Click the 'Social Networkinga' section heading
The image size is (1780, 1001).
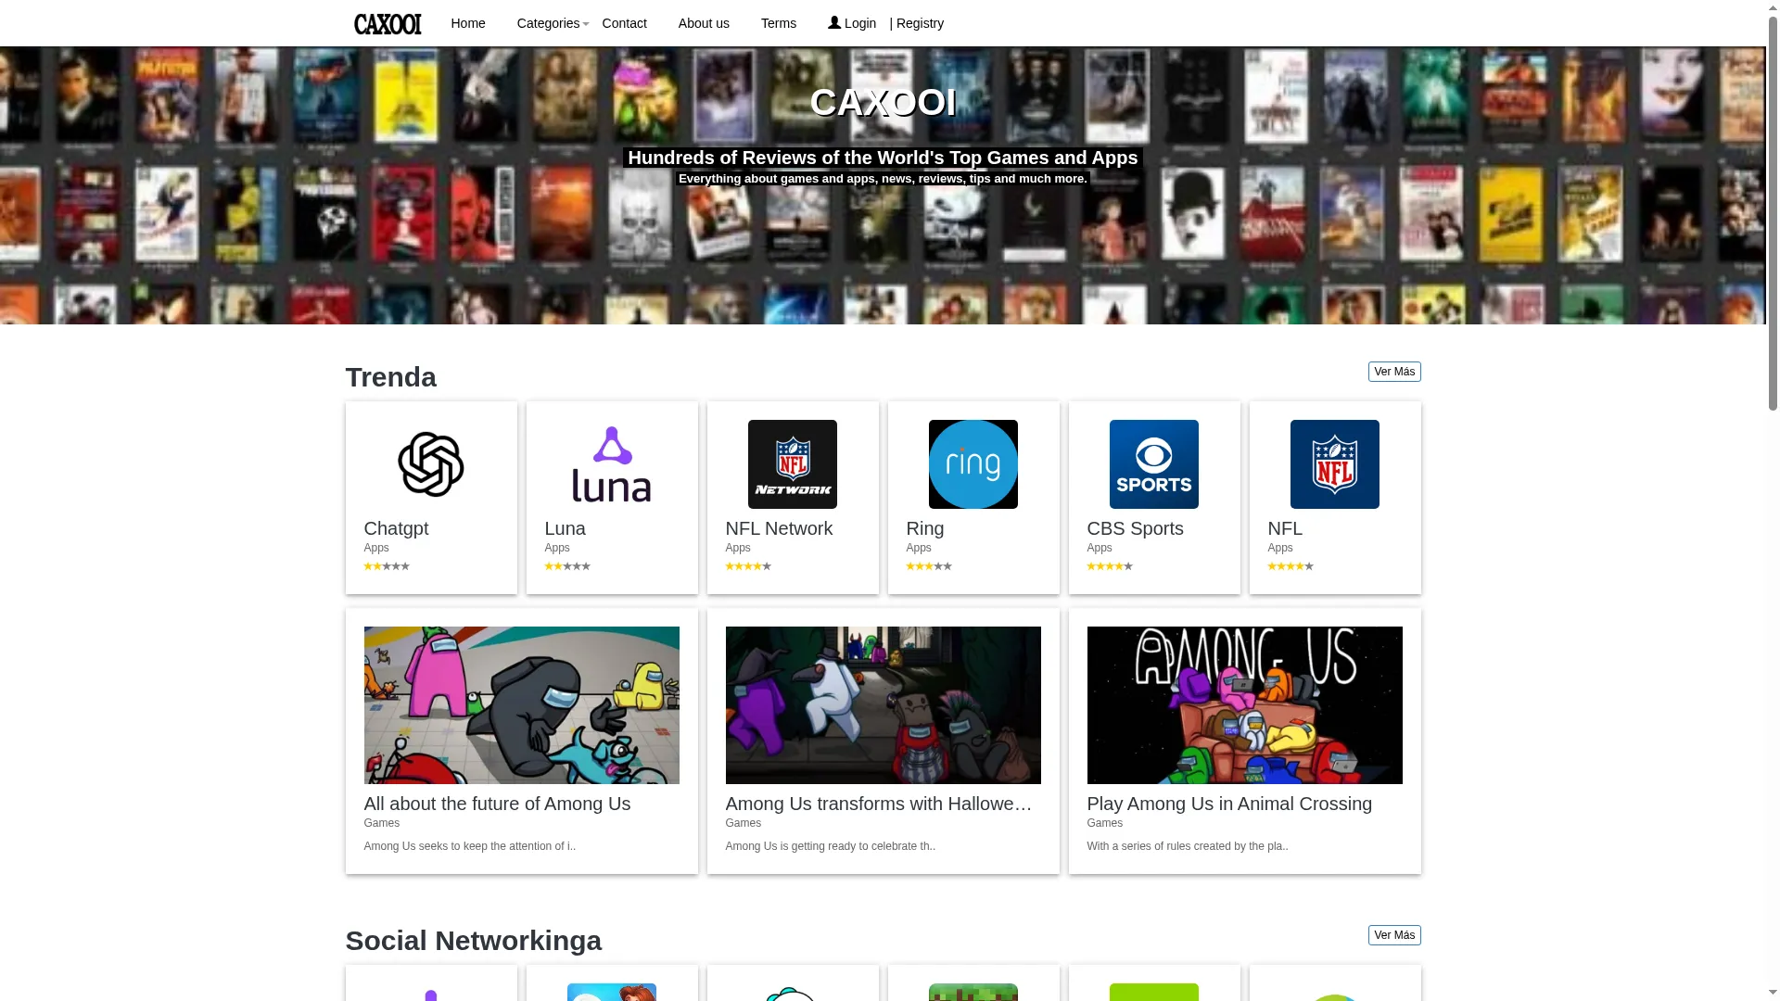point(474,941)
